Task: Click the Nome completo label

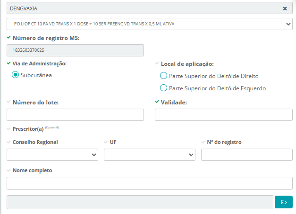Action: click(x=32, y=170)
